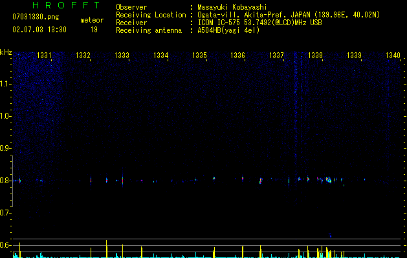The height and width of the screenshot is (258, 407).
Task: Click the meteor count value 19
Action: click(94, 30)
